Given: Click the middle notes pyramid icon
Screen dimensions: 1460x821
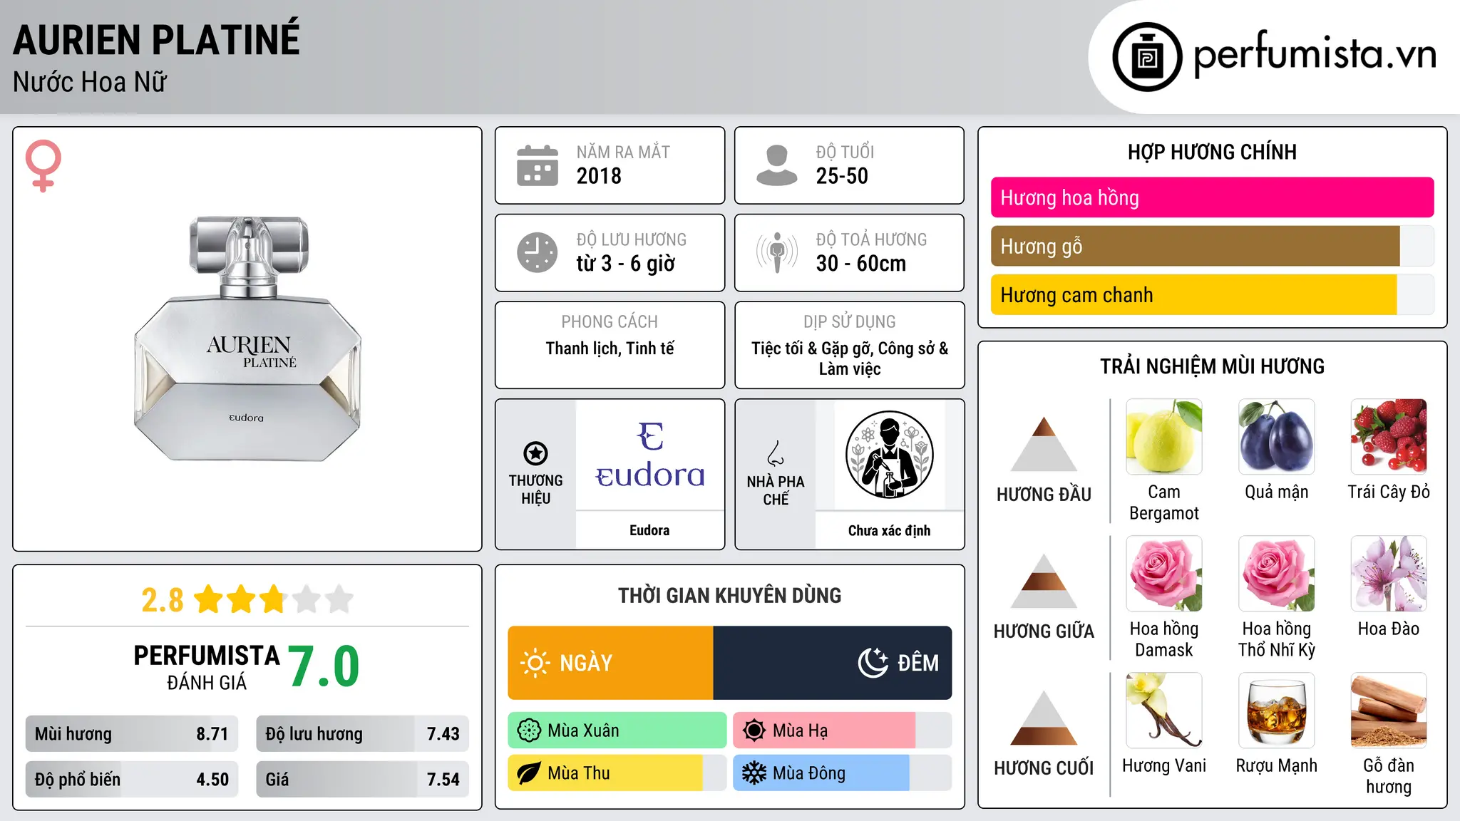Looking at the screenshot, I should pyautogui.click(x=1044, y=581).
